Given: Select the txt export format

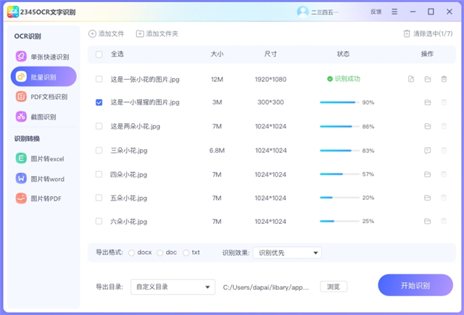Looking at the screenshot, I should [x=186, y=253].
